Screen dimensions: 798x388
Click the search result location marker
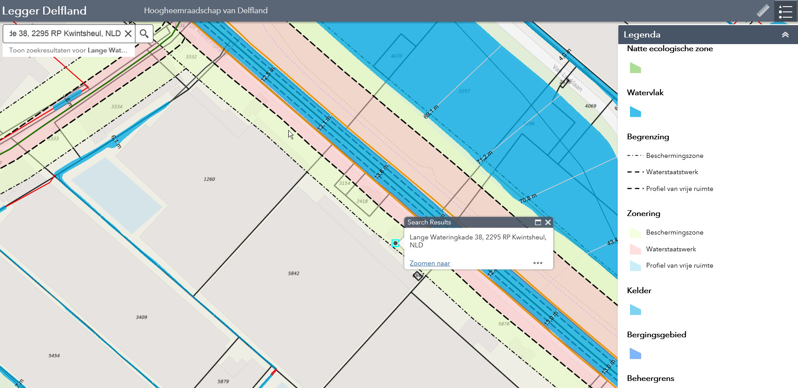tap(395, 243)
